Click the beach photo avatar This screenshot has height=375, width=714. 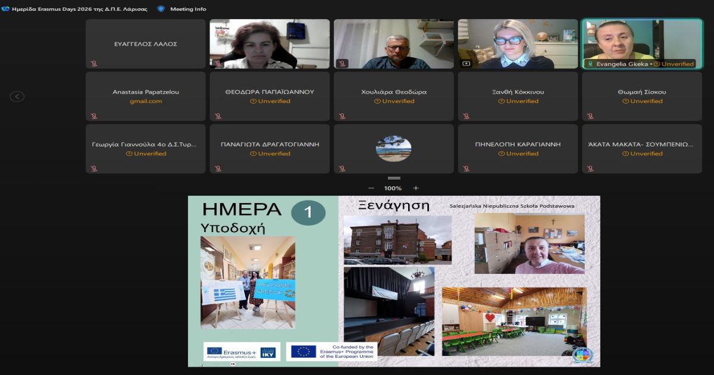[x=393, y=149]
